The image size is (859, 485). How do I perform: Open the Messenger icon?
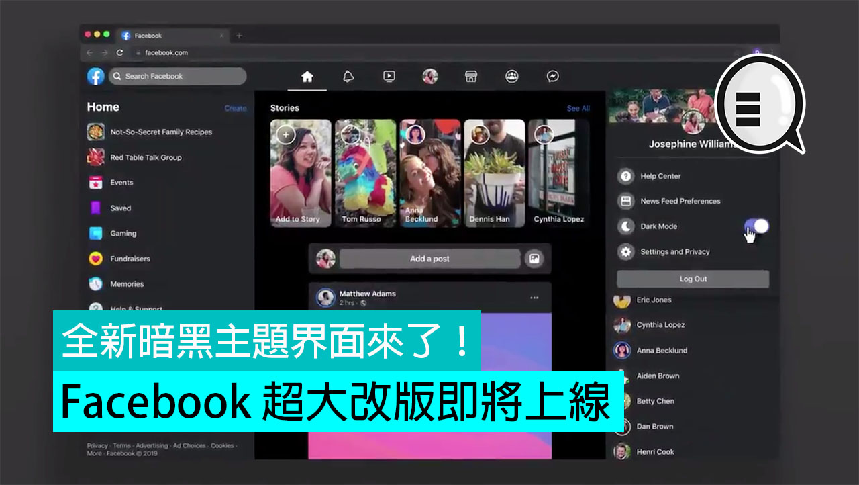553,77
